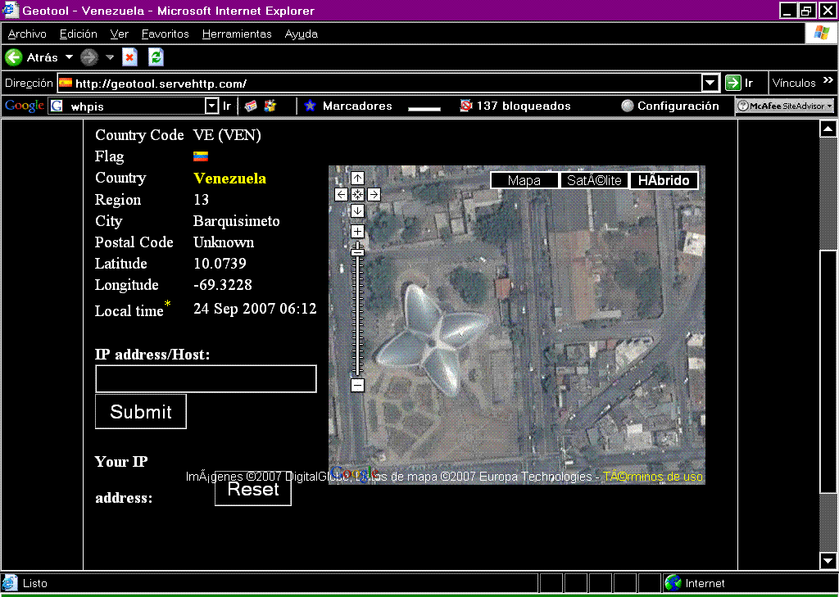The height and width of the screenshot is (597, 839).
Task: Click the map zoom slider handle
Action: tap(357, 252)
